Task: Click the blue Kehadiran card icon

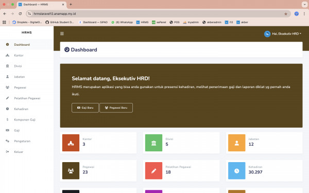Action: (x=237, y=171)
